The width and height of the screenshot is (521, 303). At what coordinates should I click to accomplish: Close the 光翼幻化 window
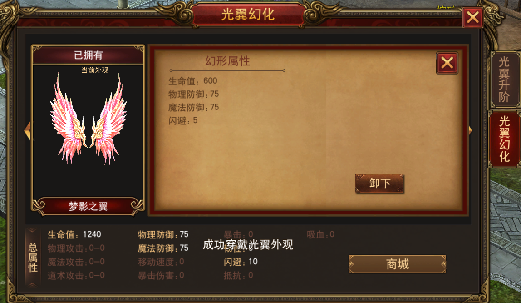[473, 17]
